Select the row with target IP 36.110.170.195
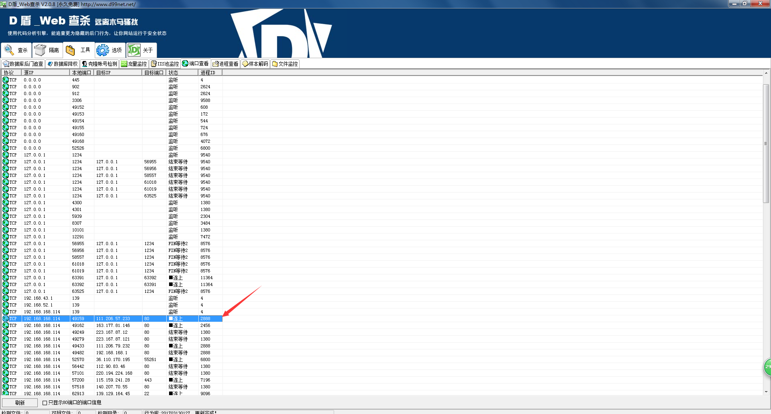 pyautogui.click(x=112, y=359)
